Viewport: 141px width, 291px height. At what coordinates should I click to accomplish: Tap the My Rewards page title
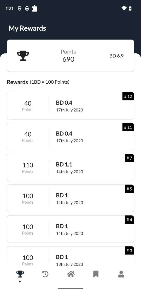point(27,28)
